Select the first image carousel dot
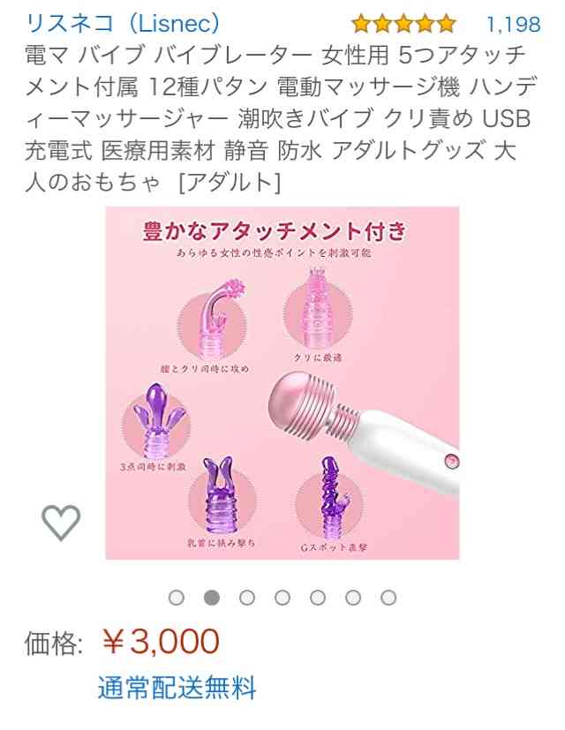Viewport: 565px width, 730px height. [177, 598]
